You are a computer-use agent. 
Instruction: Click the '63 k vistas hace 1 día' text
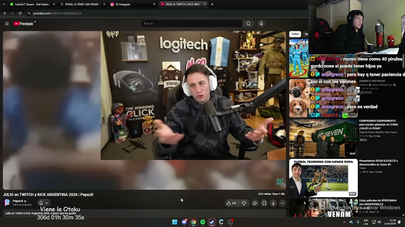[x=271, y=194]
